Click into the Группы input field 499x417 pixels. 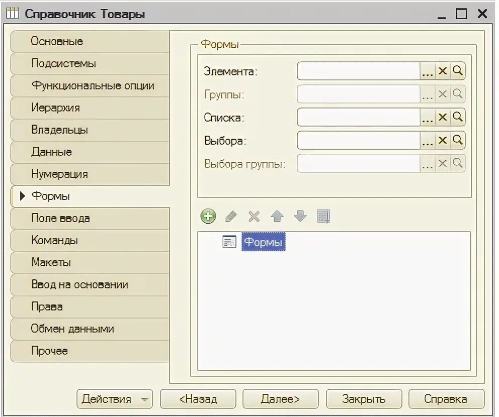pos(358,94)
